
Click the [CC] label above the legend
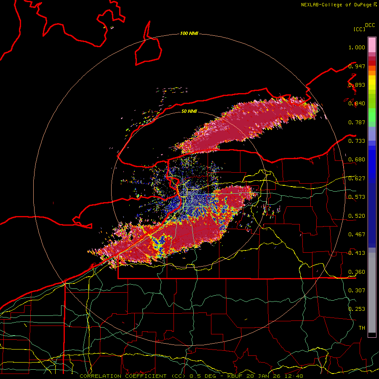tap(359, 29)
